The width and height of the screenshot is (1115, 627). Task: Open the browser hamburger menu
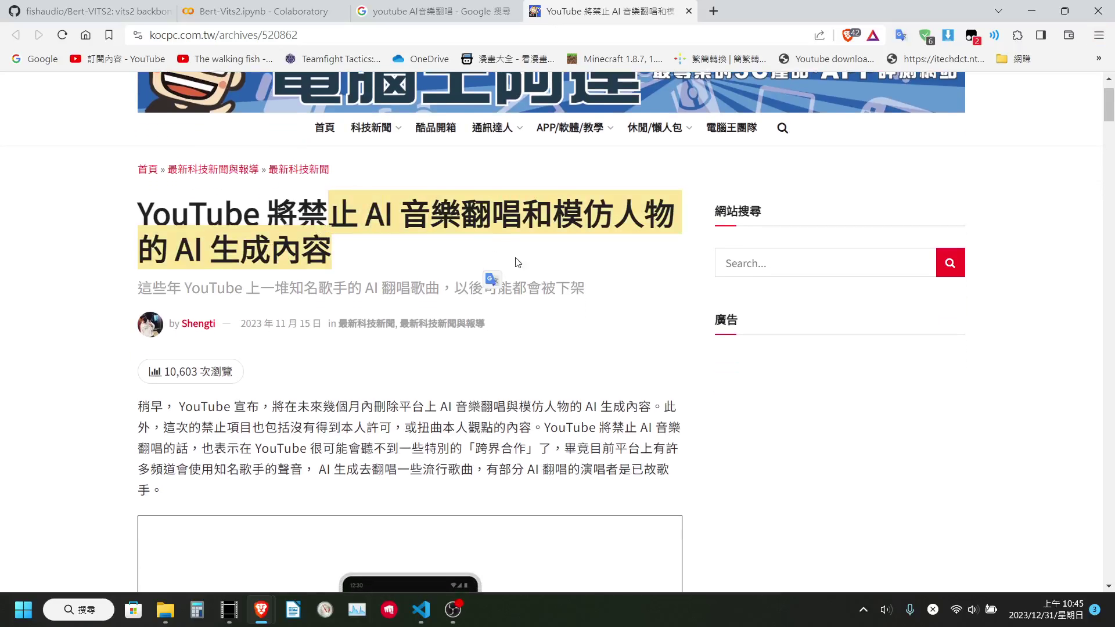pyautogui.click(x=1099, y=35)
